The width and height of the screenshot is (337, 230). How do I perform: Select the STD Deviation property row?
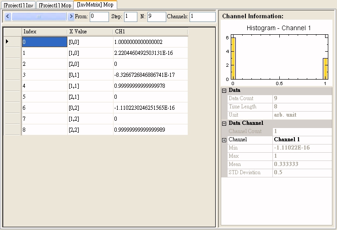250,172
